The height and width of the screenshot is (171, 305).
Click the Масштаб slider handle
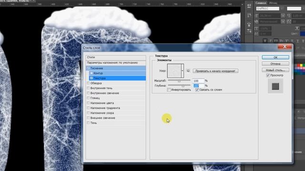[x=179, y=81]
